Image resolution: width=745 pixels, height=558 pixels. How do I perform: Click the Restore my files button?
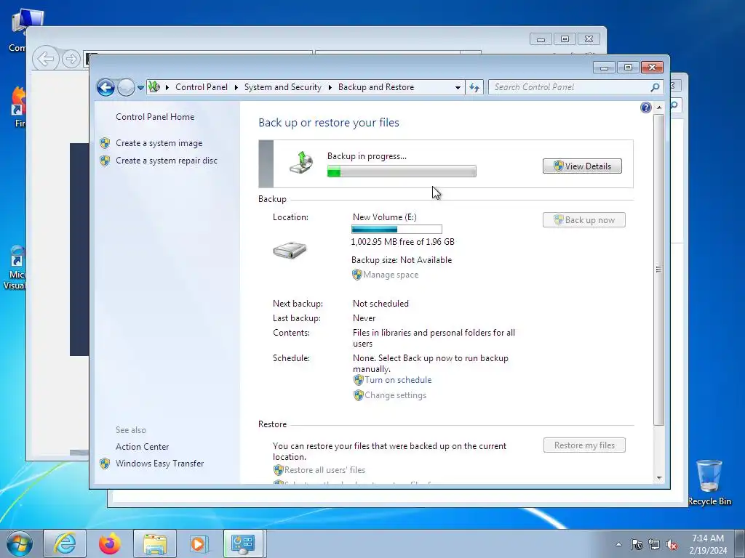[x=584, y=445]
